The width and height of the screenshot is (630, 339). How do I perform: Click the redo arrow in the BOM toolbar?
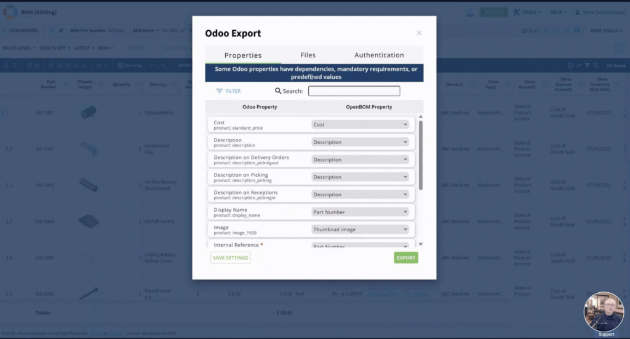(x=162, y=65)
